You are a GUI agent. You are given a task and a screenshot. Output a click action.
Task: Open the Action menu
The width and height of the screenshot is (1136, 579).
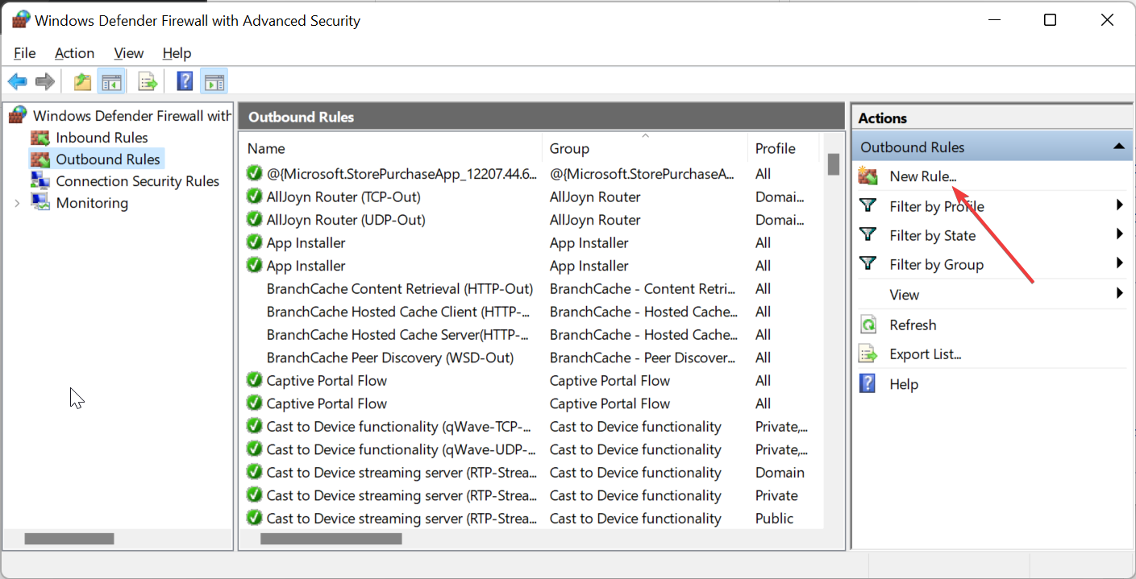pyautogui.click(x=74, y=53)
